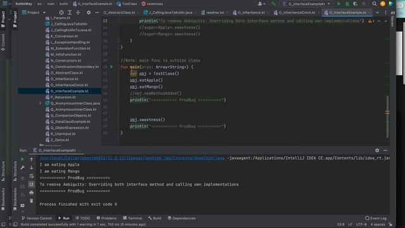Screen dimensions: 405x228
Task: Open Maven tool window on right edge
Action: [x=392, y=20]
